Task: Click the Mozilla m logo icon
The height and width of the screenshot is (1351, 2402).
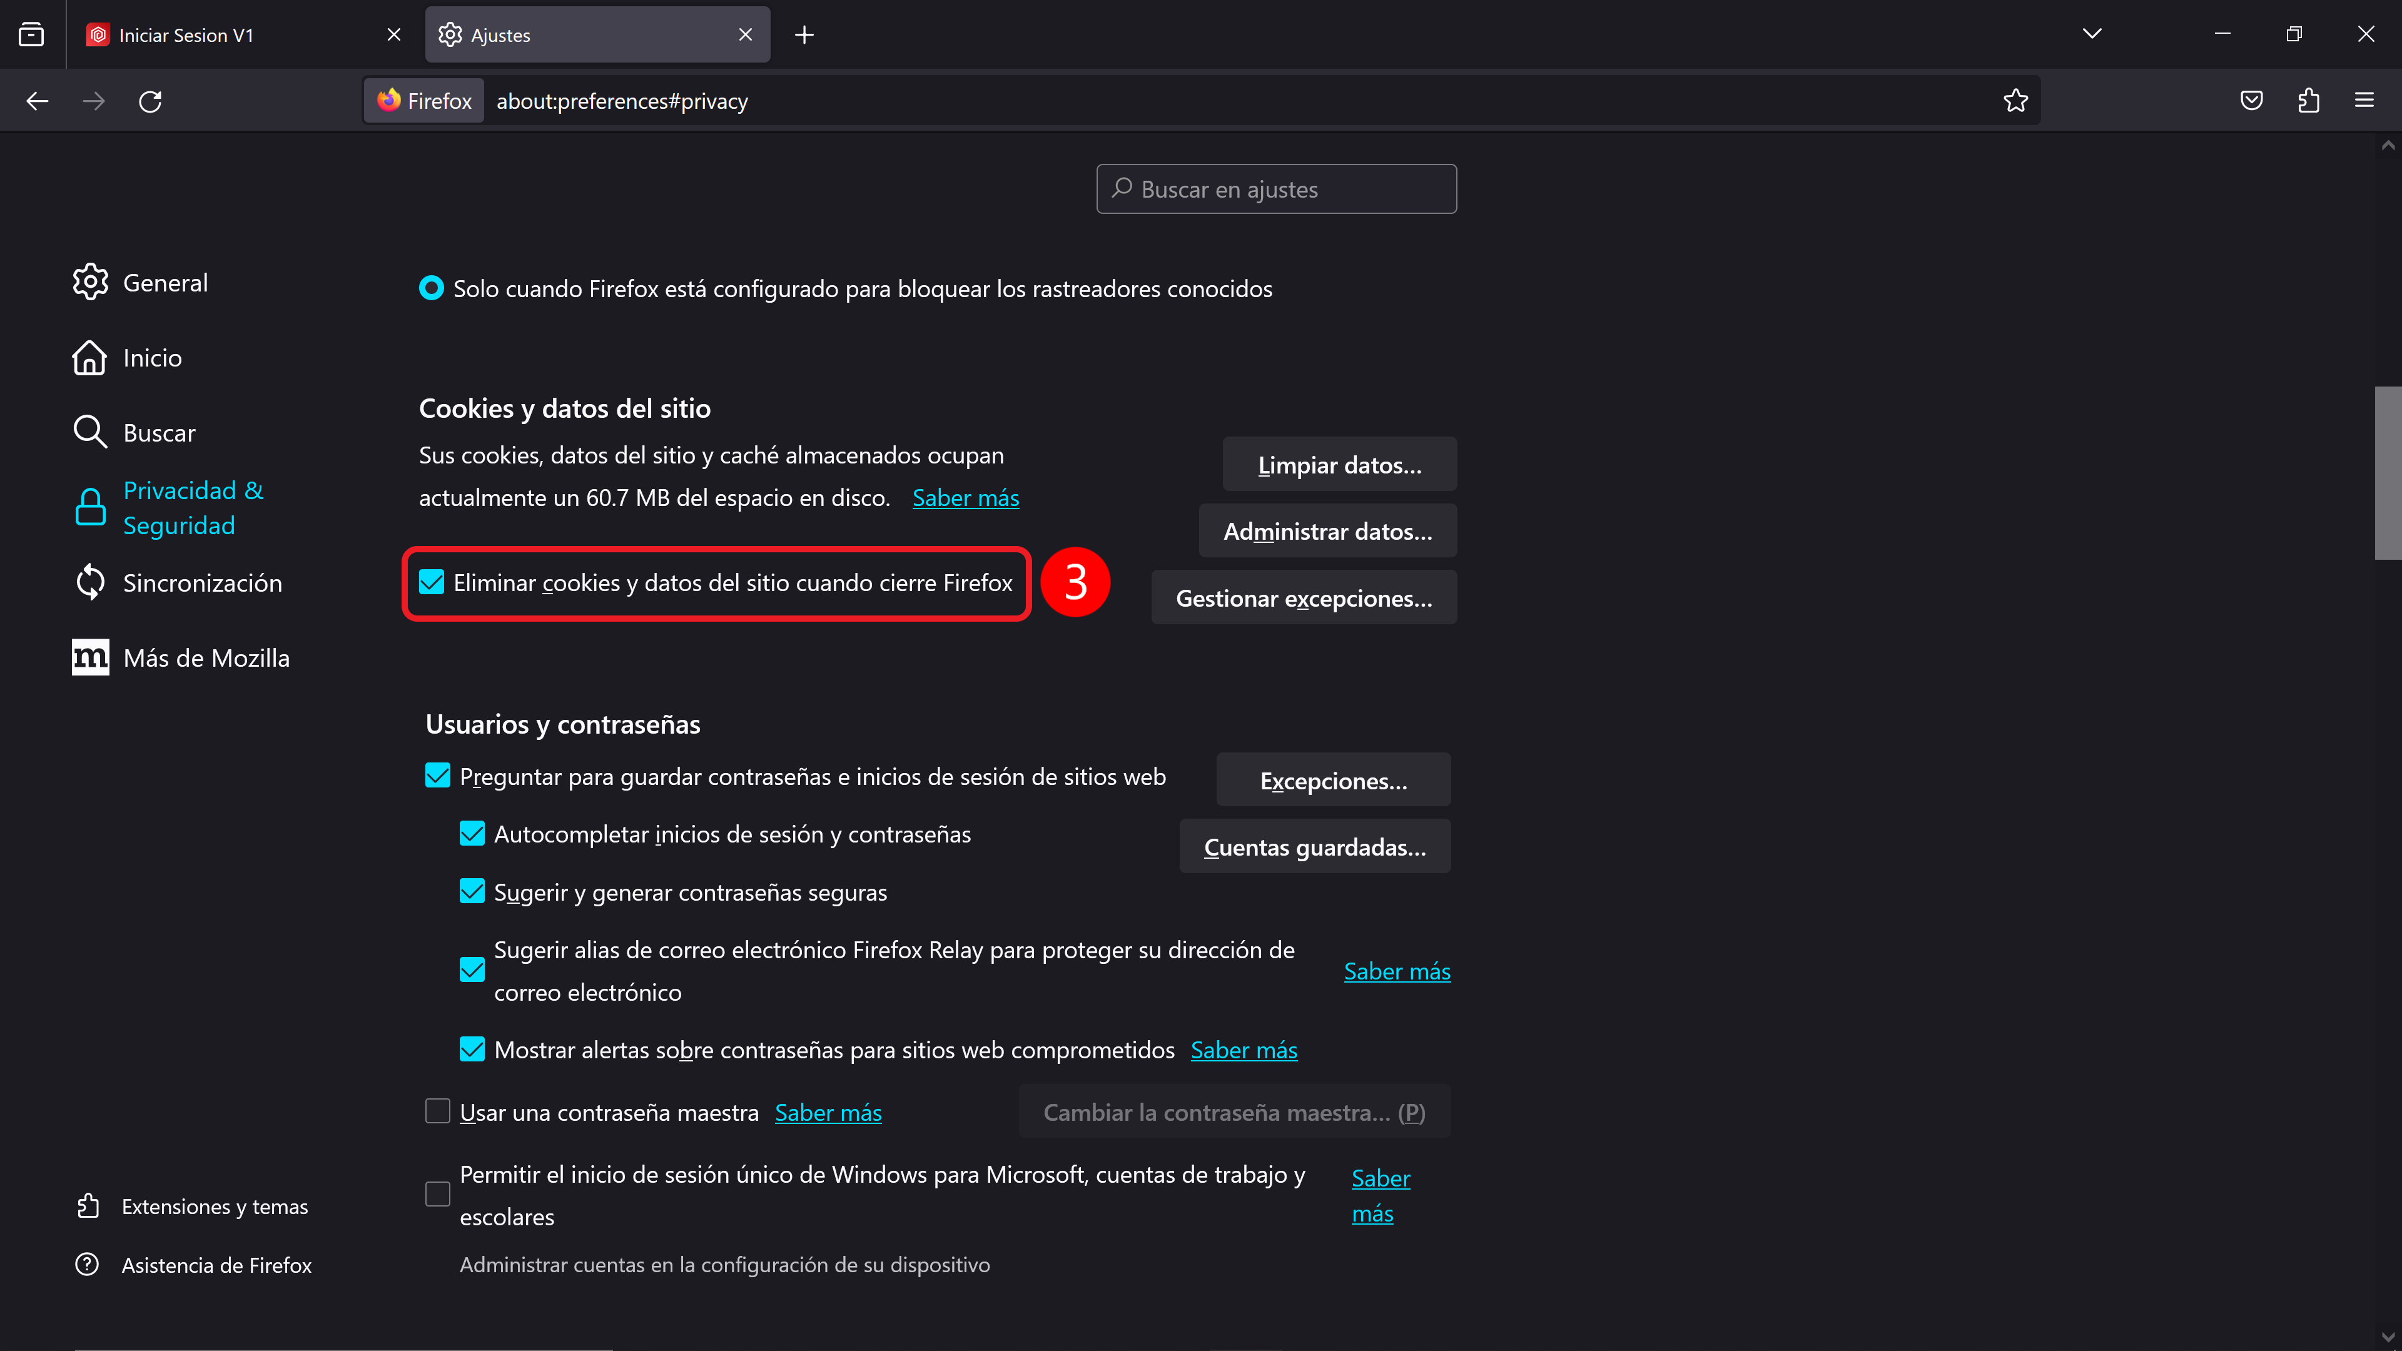Action: [91, 657]
